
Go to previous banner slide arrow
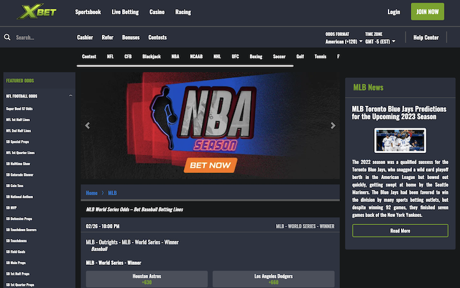[88, 126]
